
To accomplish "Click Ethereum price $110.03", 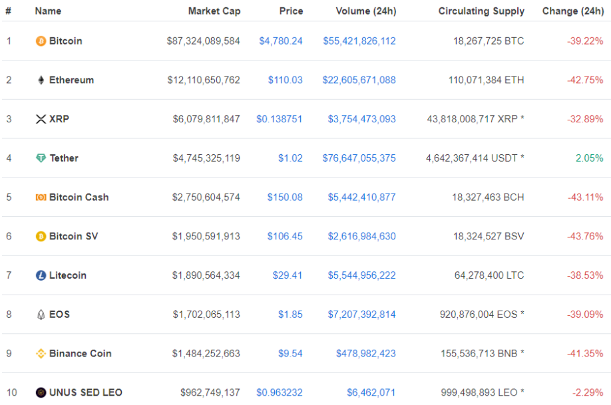I will tap(286, 80).
